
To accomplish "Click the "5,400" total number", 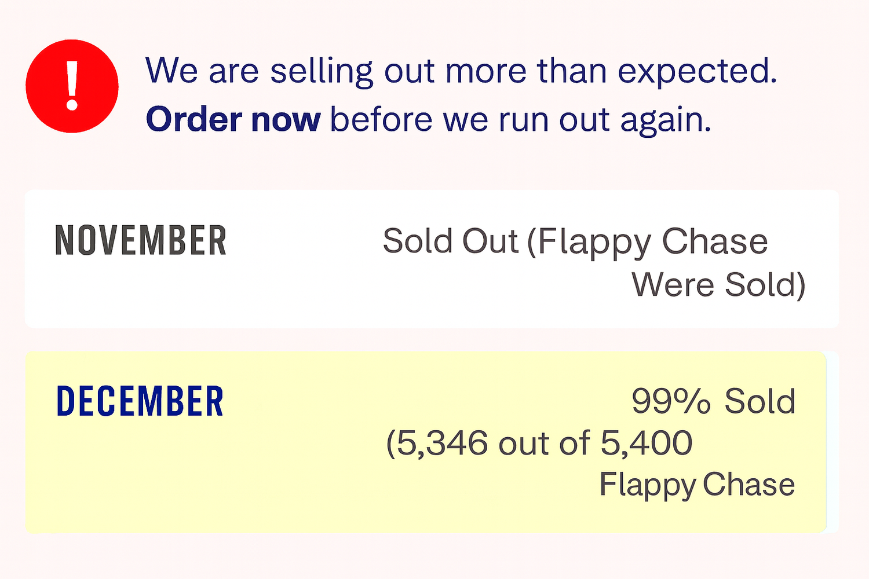I will (x=646, y=444).
